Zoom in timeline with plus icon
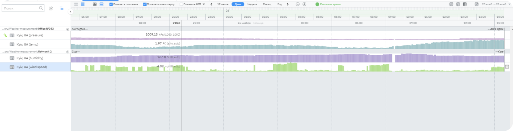 point(304,4)
